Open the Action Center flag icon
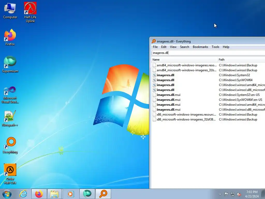 226,194
